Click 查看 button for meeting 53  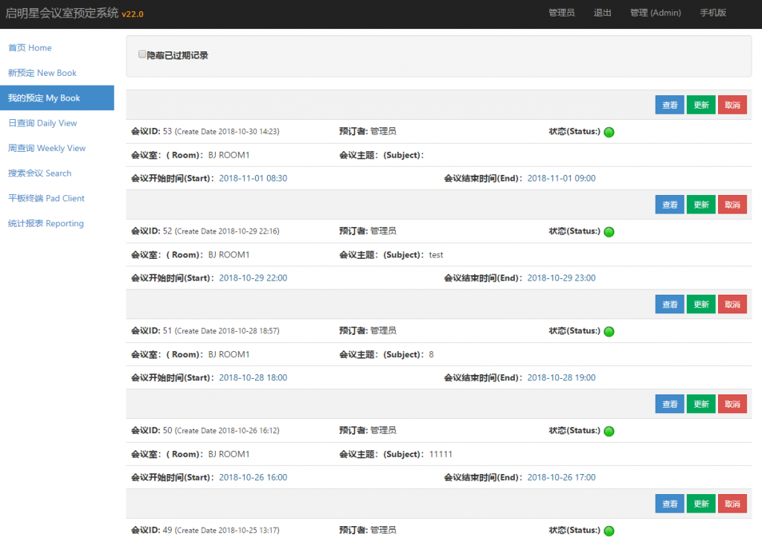click(669, 105)
